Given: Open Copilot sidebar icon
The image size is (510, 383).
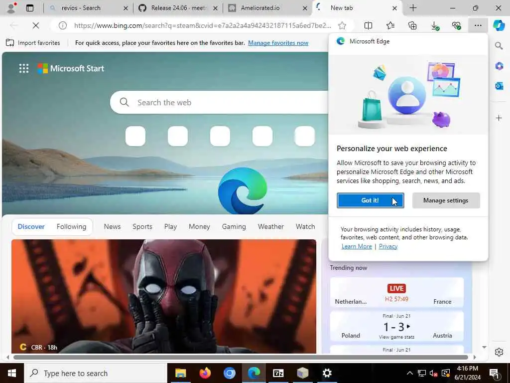Looking at the screenshot, I should click(x=499, y=25).
